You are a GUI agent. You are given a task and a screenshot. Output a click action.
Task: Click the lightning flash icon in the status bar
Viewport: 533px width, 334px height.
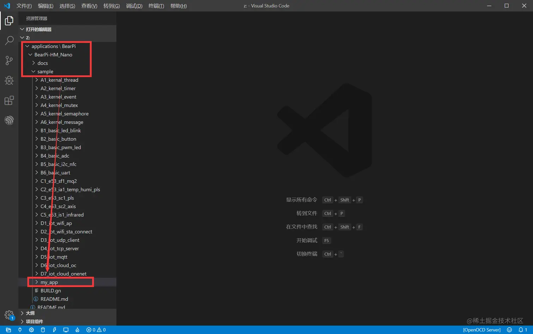[x=54, y=330]
